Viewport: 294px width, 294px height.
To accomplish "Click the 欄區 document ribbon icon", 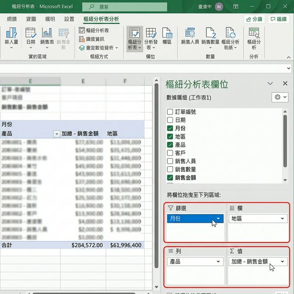I will point(167,33).
